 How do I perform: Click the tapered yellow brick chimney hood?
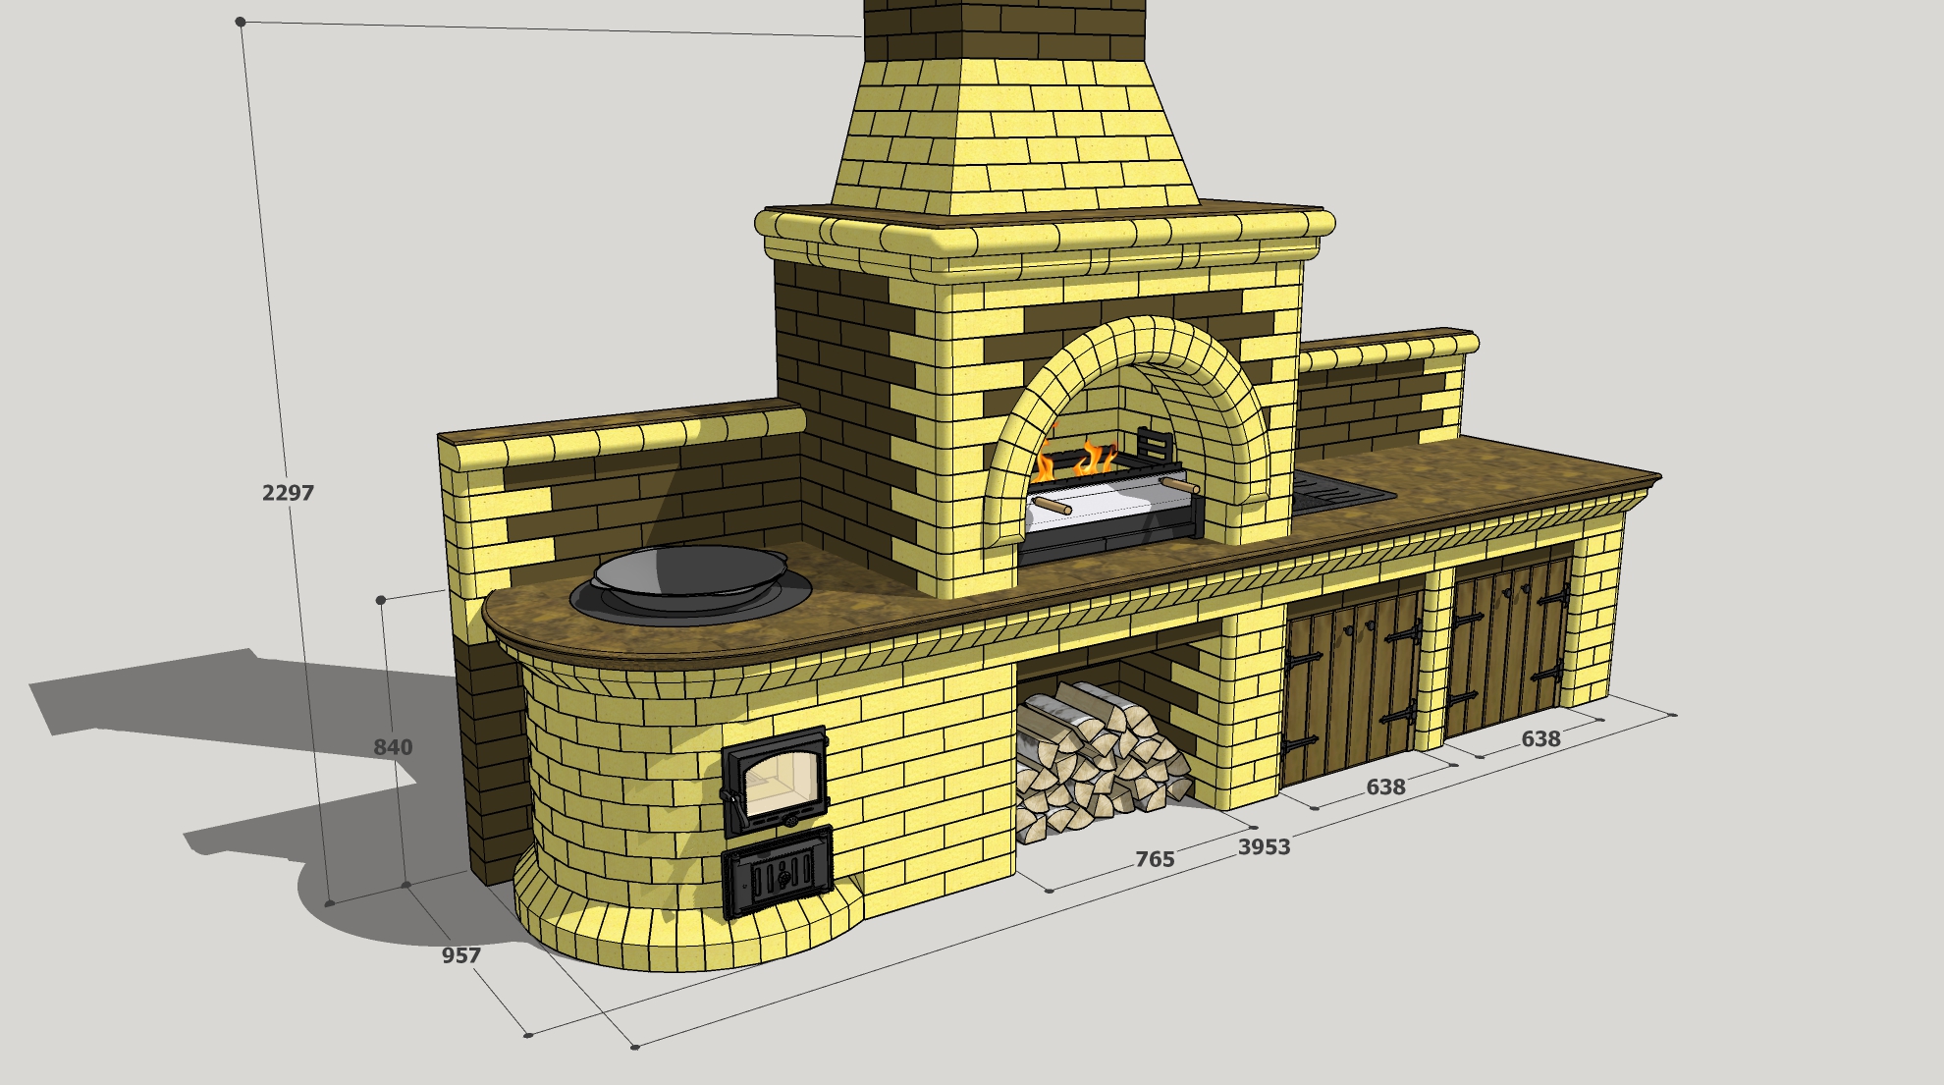click(x=1014, y=136)
